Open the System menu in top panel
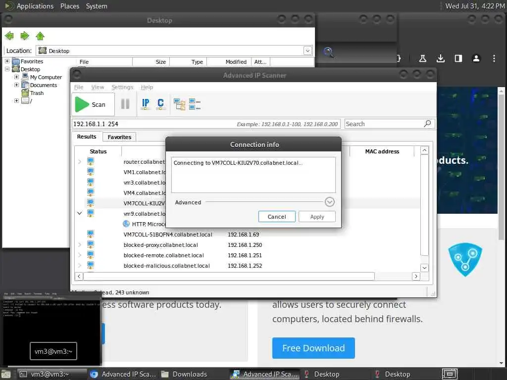The image size is (507, 380). pos(97,6)
